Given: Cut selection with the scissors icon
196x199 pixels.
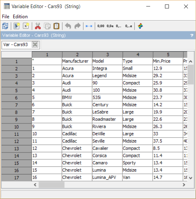Looking at the screenshot, I should click(x=38, y=26).
